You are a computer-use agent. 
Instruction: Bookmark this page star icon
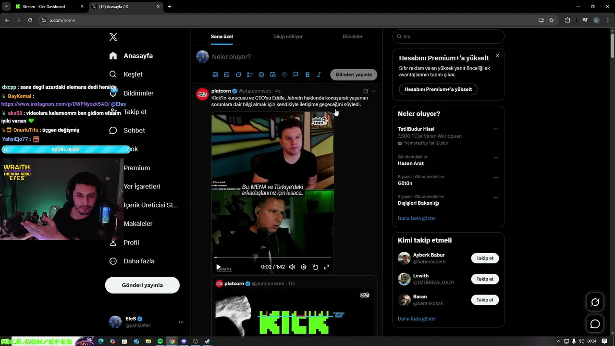(552, 20)
